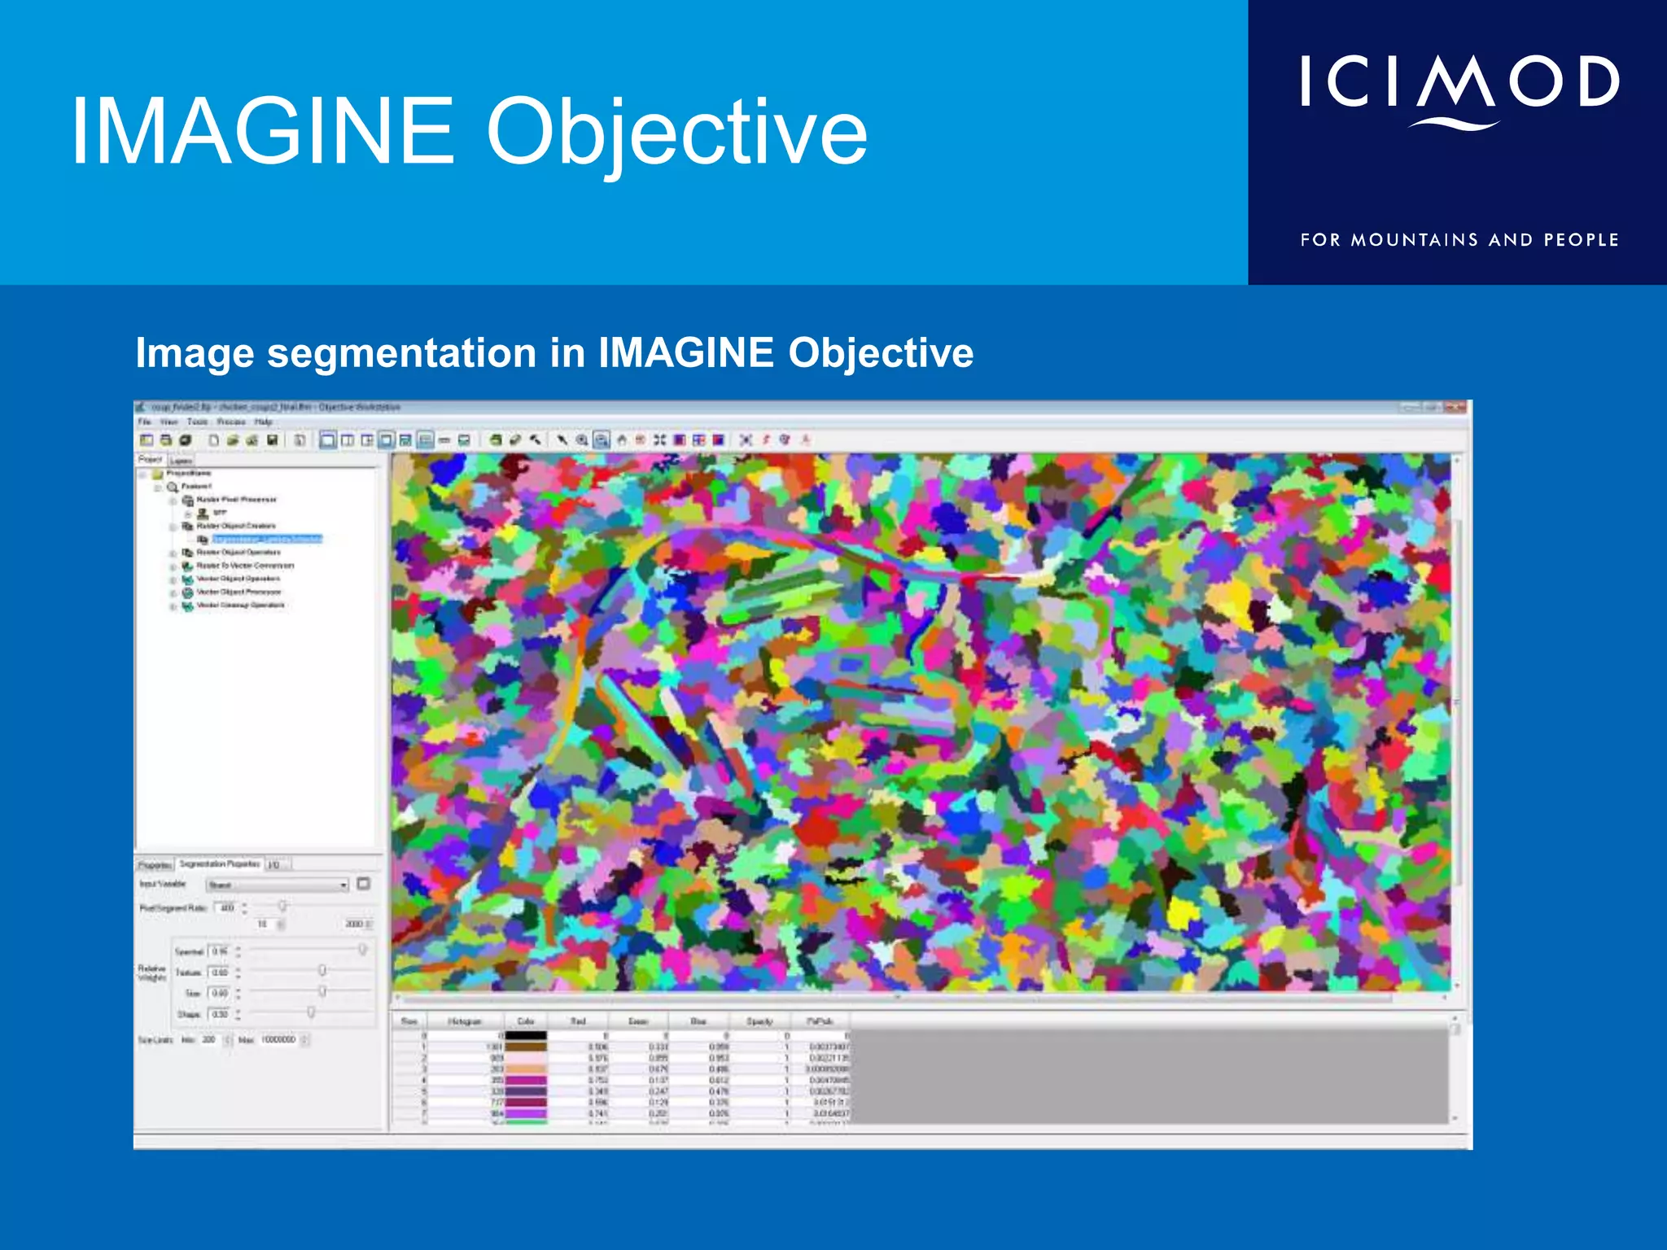Click the zoom in magnifier toolbar icon
The width and height of the screenshot is (1667, 1250).
click(582, 440)
